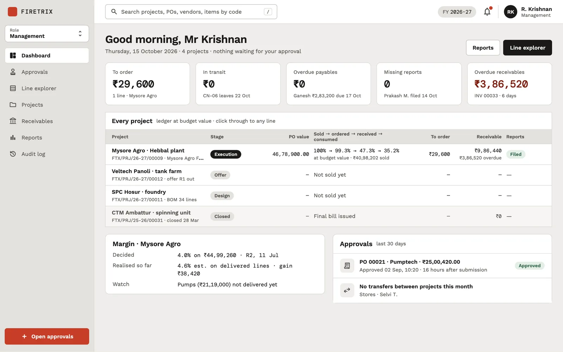Click the ₹3,86,520 overdue text in Mysore row

(x=480, y=158)
